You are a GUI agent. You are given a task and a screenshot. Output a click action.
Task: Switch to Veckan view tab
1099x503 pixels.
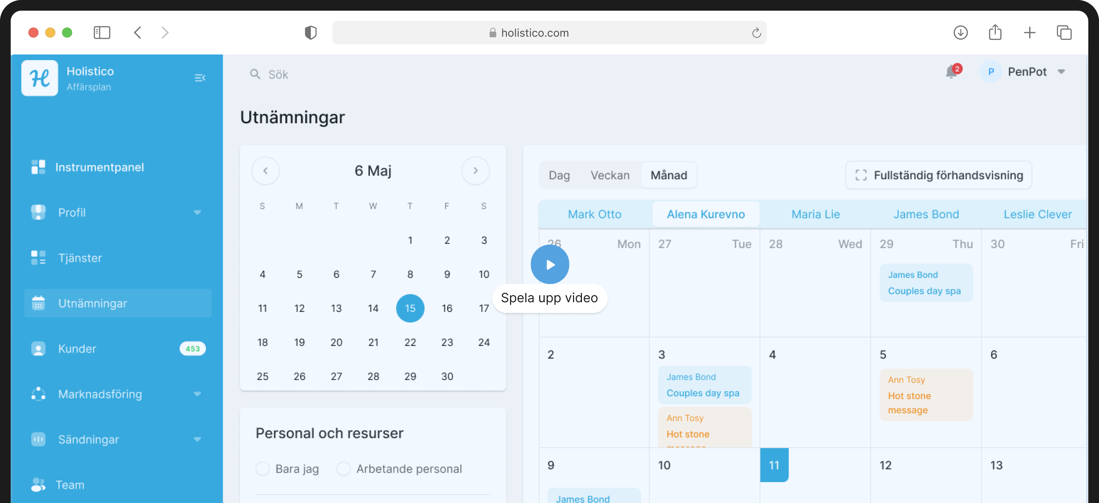(610, 175)
